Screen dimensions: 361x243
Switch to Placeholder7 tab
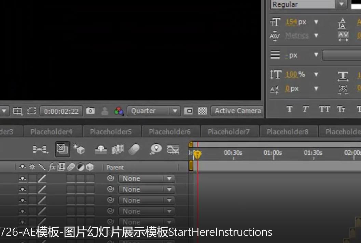[x=230, y=132]
